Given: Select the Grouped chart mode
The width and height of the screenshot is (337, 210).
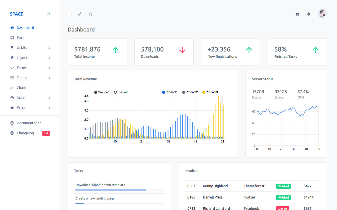Looking at the screenshot, I should (102, 92).
